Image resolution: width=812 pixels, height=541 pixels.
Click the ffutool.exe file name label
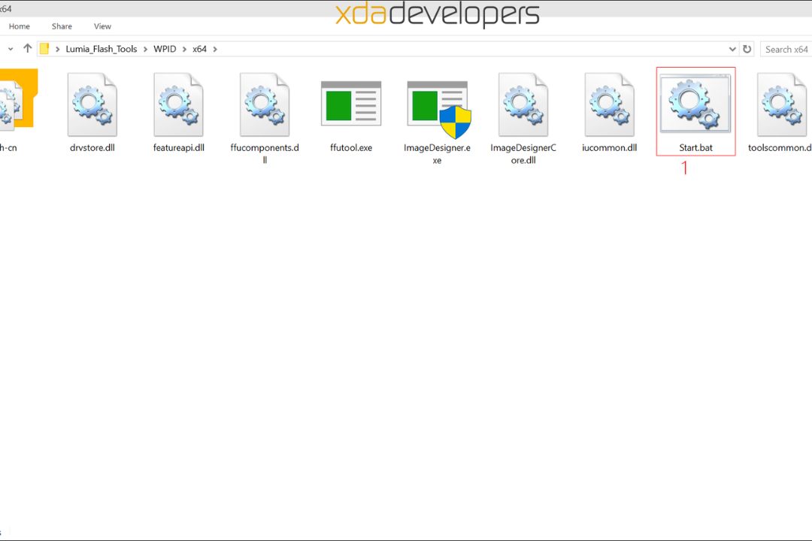(x=351, y=147)
